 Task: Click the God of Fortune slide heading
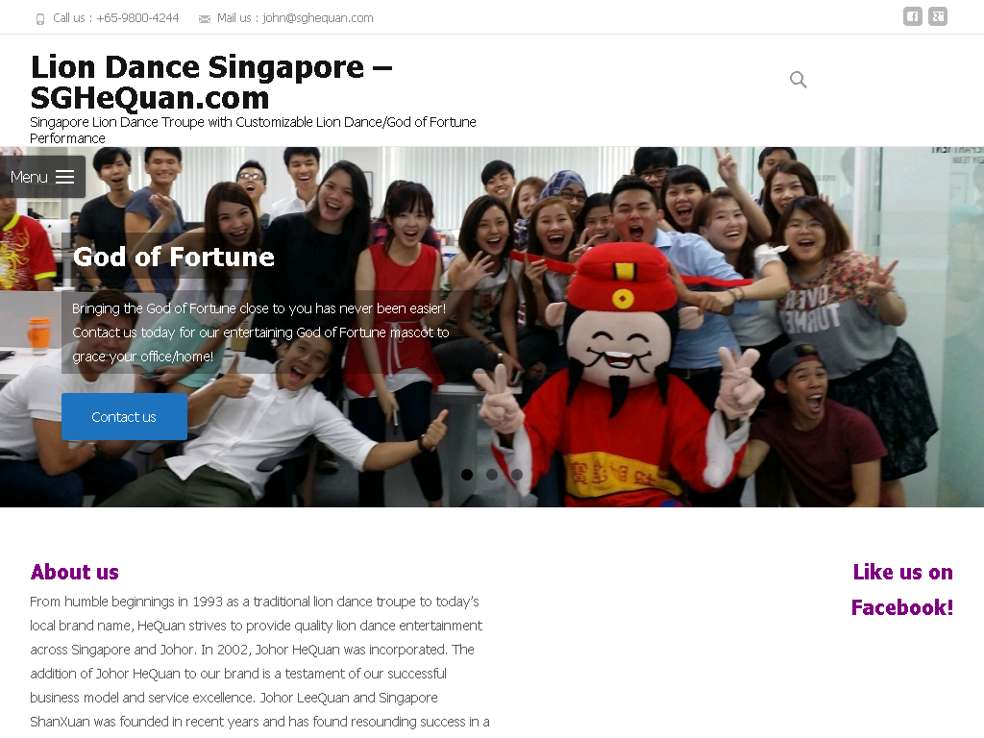coord(174,257)
